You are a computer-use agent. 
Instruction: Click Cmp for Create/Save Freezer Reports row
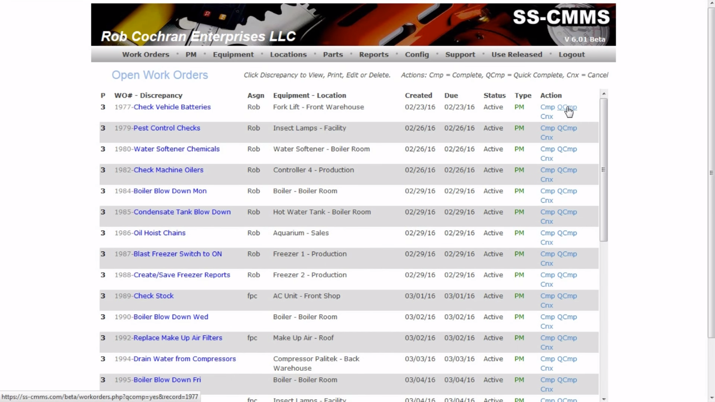pos(548,275)
